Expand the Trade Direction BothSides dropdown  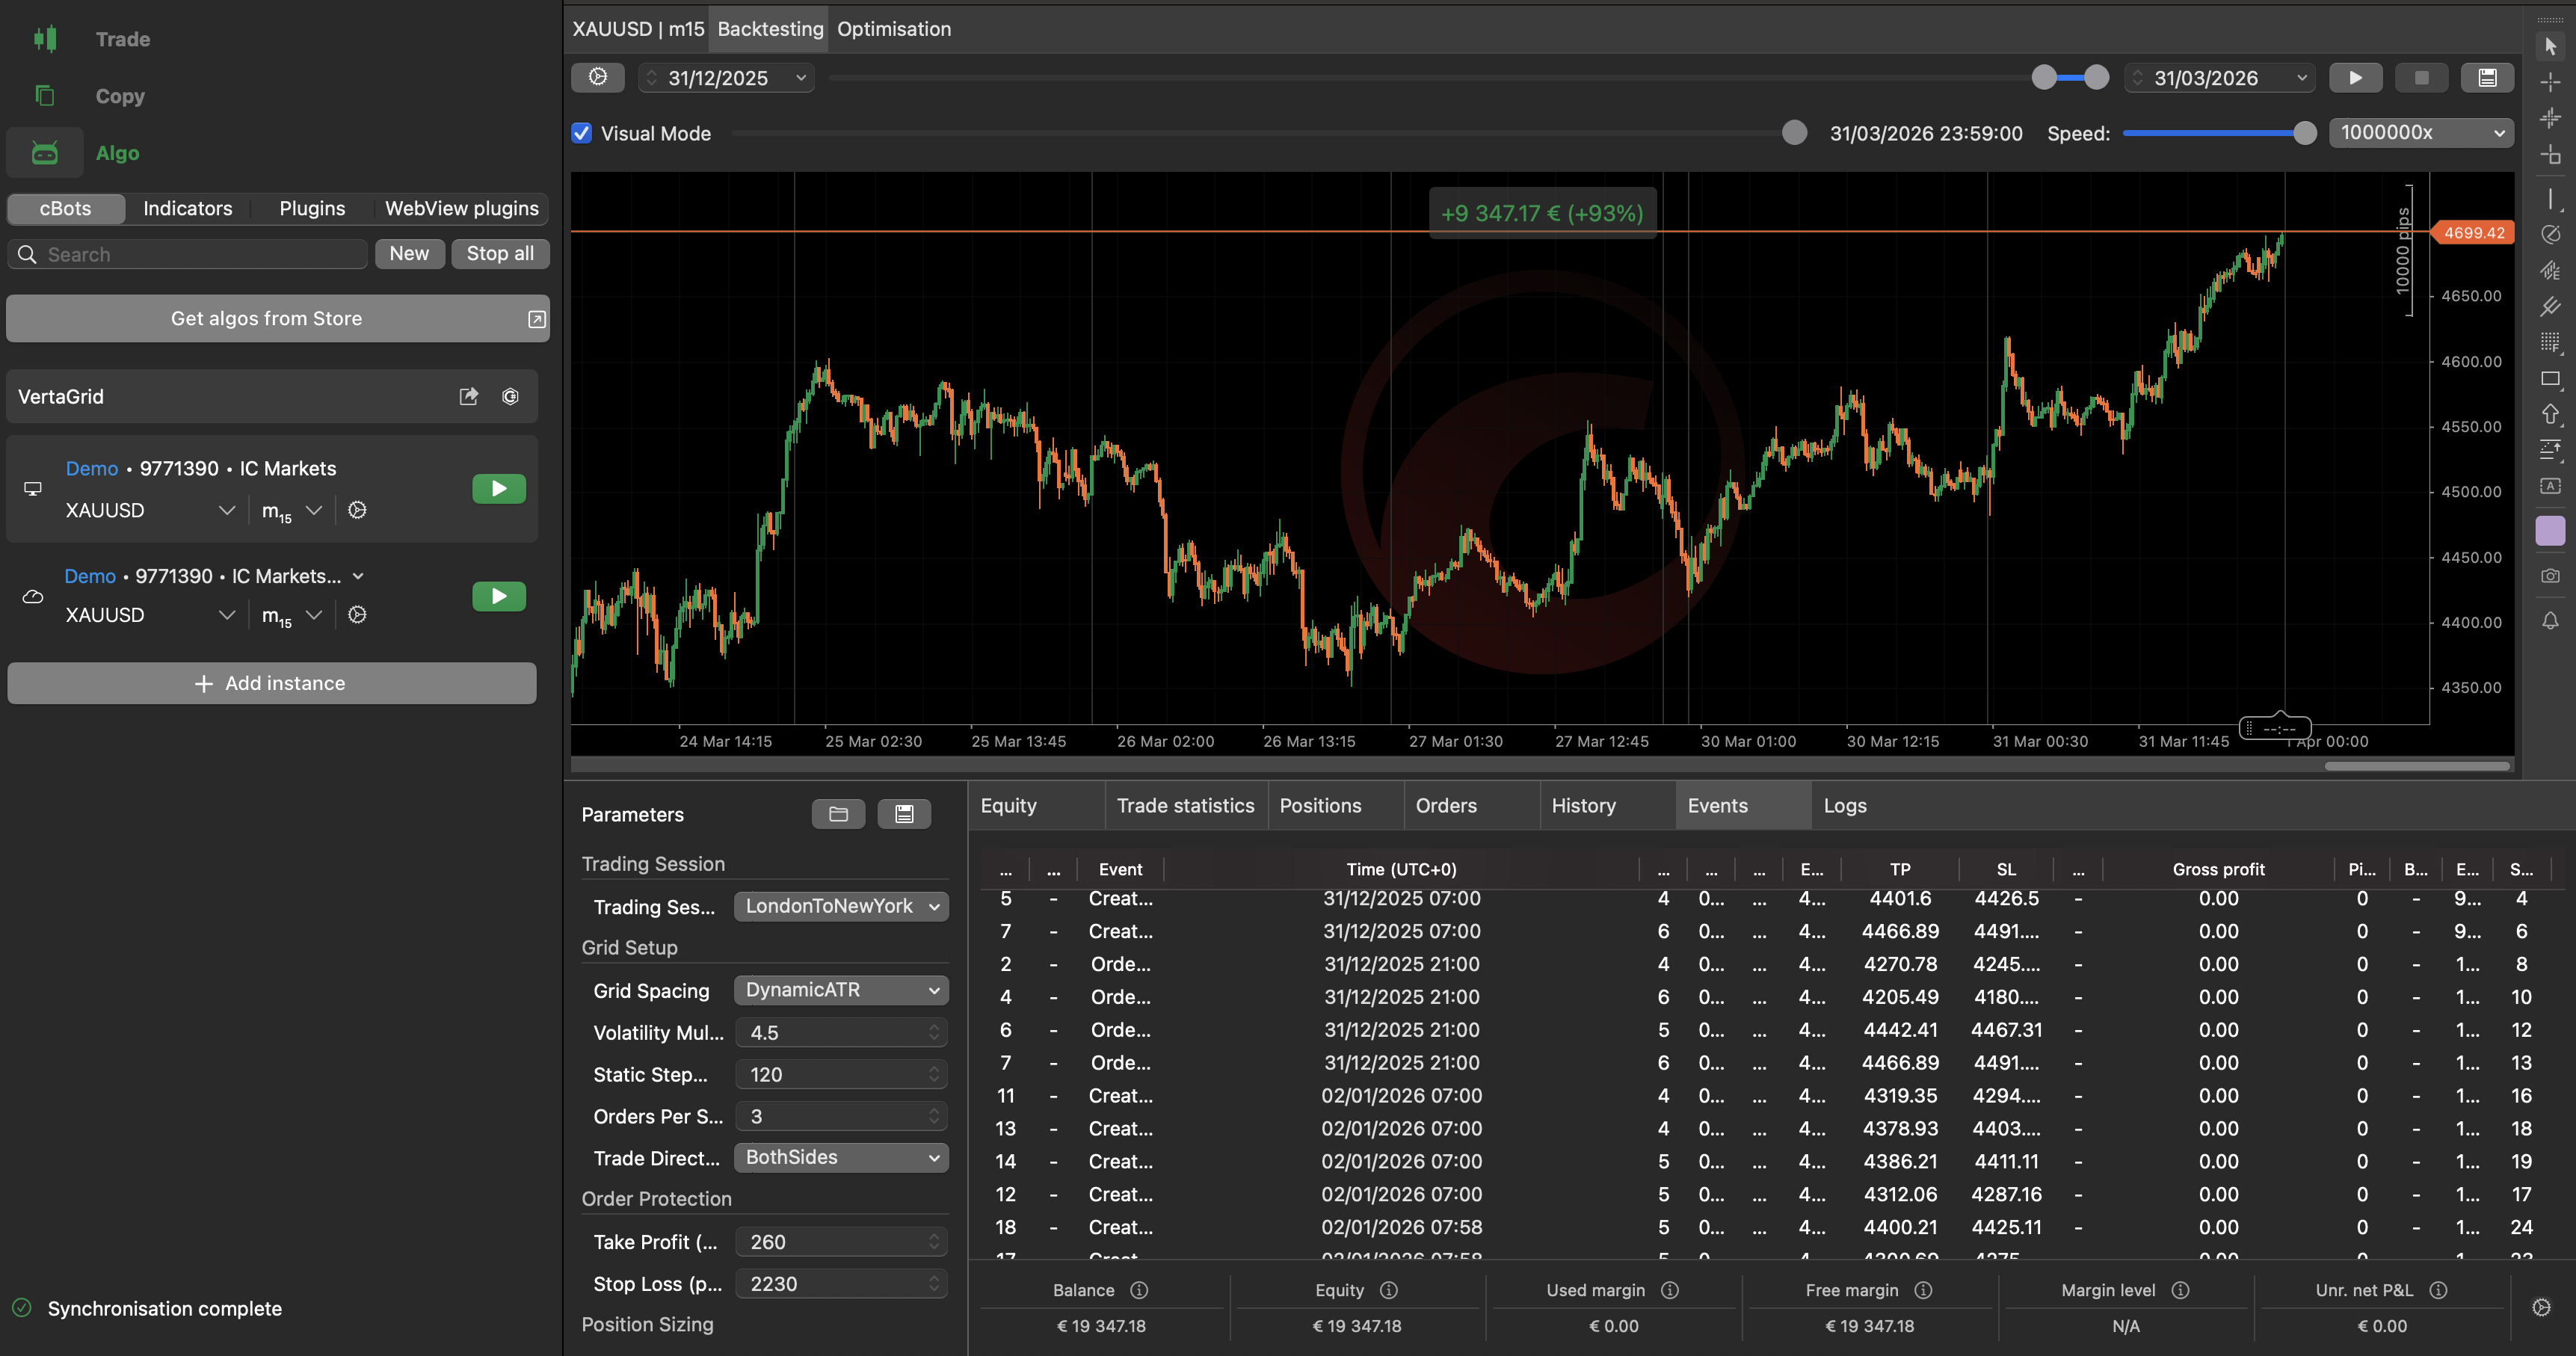841,1157
